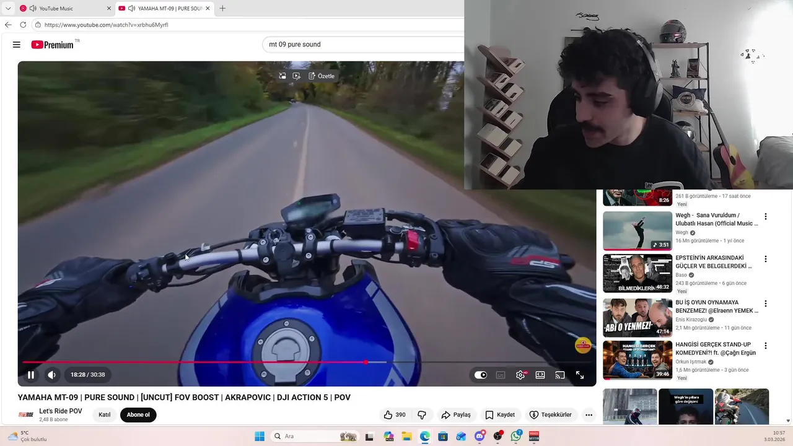
Task: Switch the player to theater mode
Action: point(540,375)
